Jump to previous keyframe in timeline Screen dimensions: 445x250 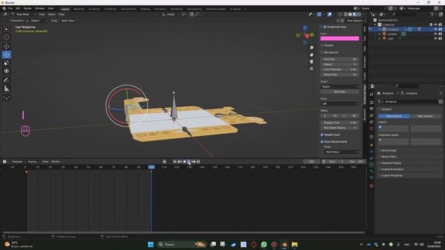(179, 162)
